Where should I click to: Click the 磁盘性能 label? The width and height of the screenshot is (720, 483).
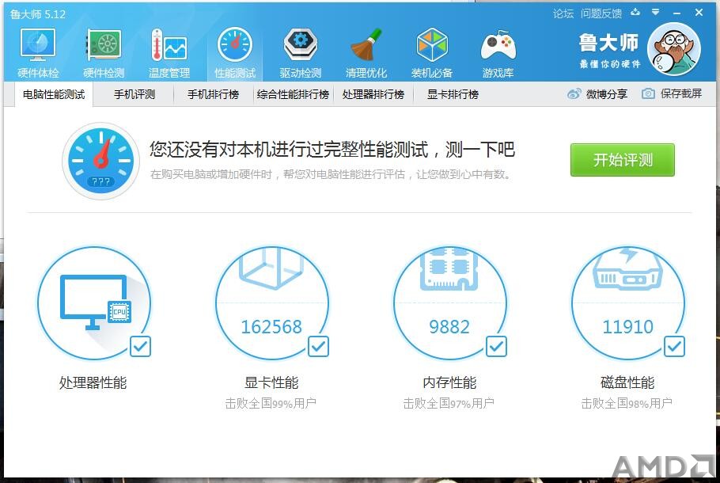point(627,382)
